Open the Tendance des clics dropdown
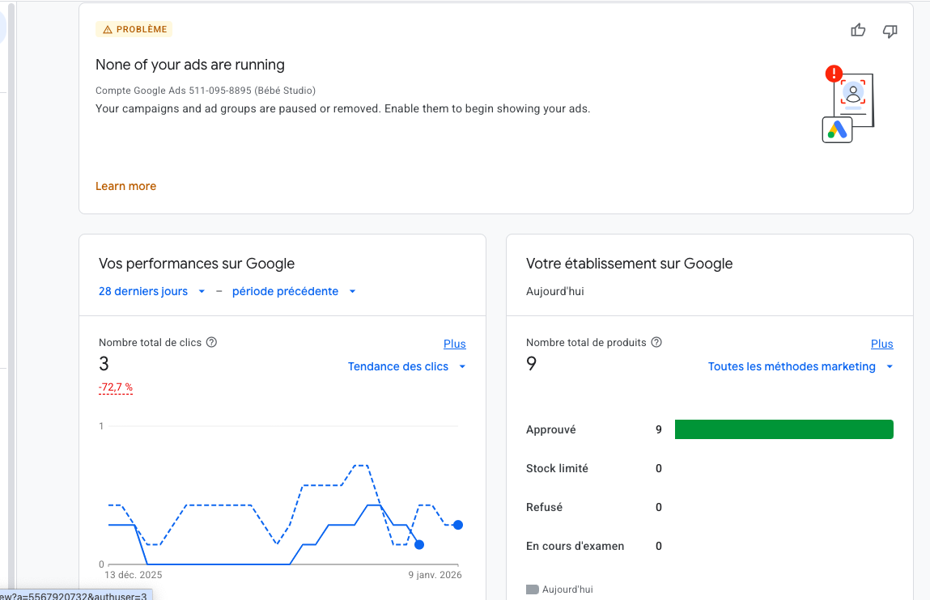The image size is (930, 600). pyautogui.click(x=406, y=366)
